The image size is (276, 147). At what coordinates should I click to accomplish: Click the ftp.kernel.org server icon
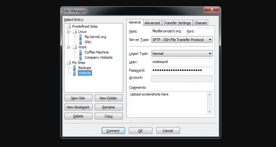pyautogui.click(x=81, y=37)
